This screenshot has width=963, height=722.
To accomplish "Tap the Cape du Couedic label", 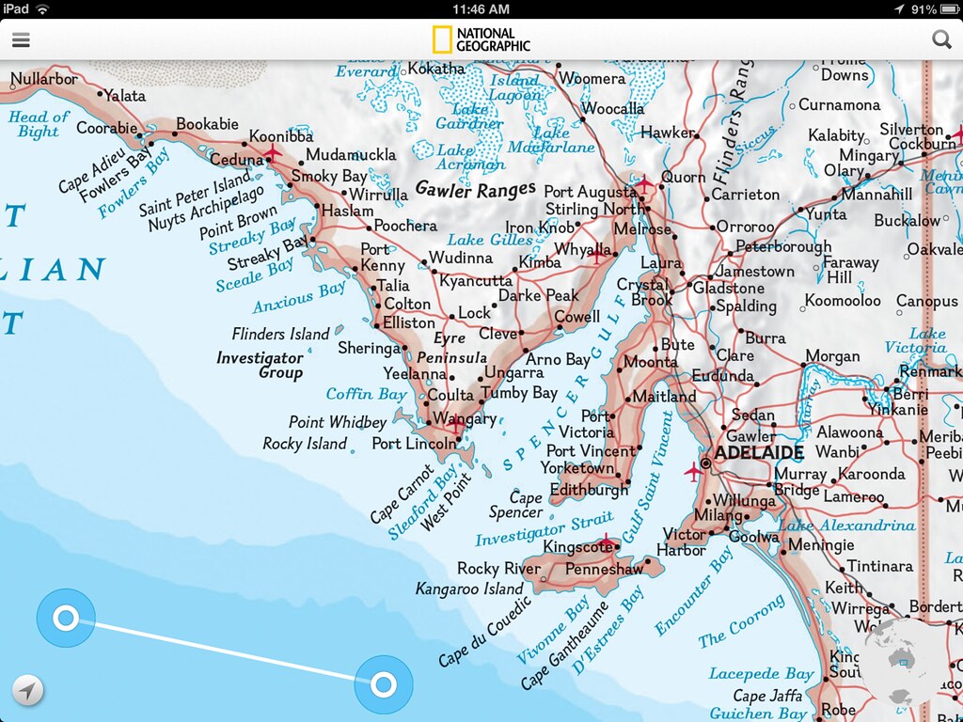I will point(484,632).
